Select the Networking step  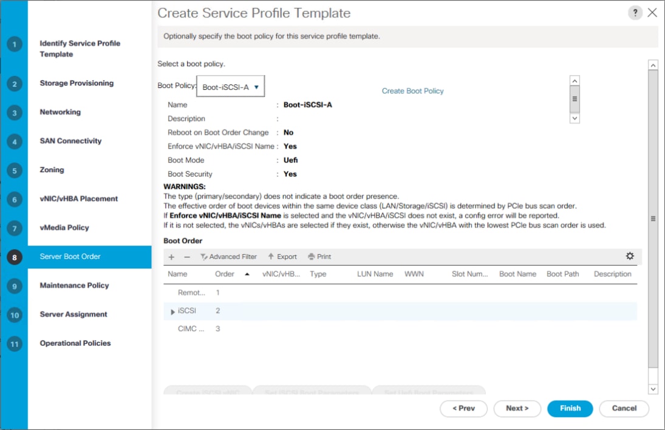click(60, 112)
